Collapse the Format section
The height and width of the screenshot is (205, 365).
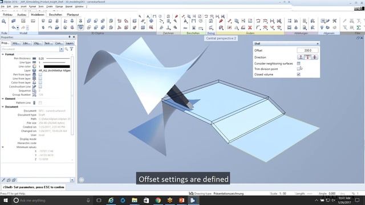(3, 54)
